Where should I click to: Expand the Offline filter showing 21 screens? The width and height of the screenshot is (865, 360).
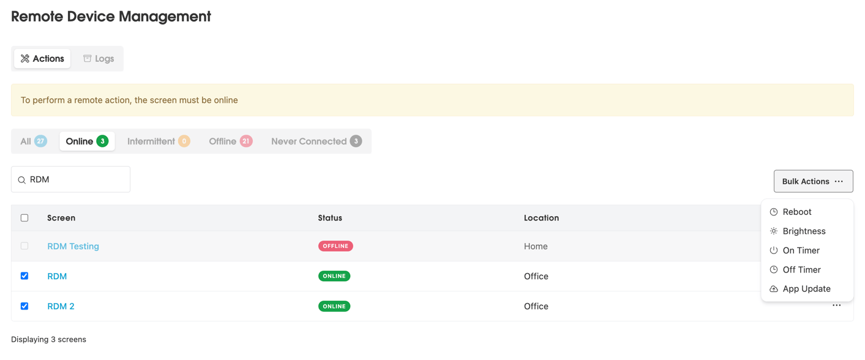click(x=230, y=141)
